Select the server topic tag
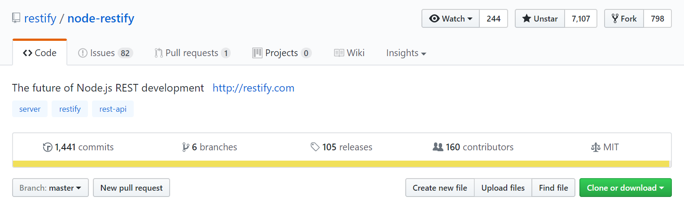 point(30,109)
